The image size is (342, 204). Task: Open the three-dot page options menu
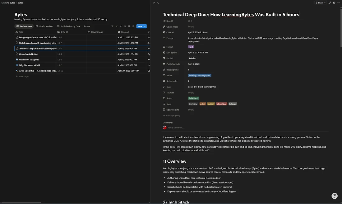click(x=339, y=3)
